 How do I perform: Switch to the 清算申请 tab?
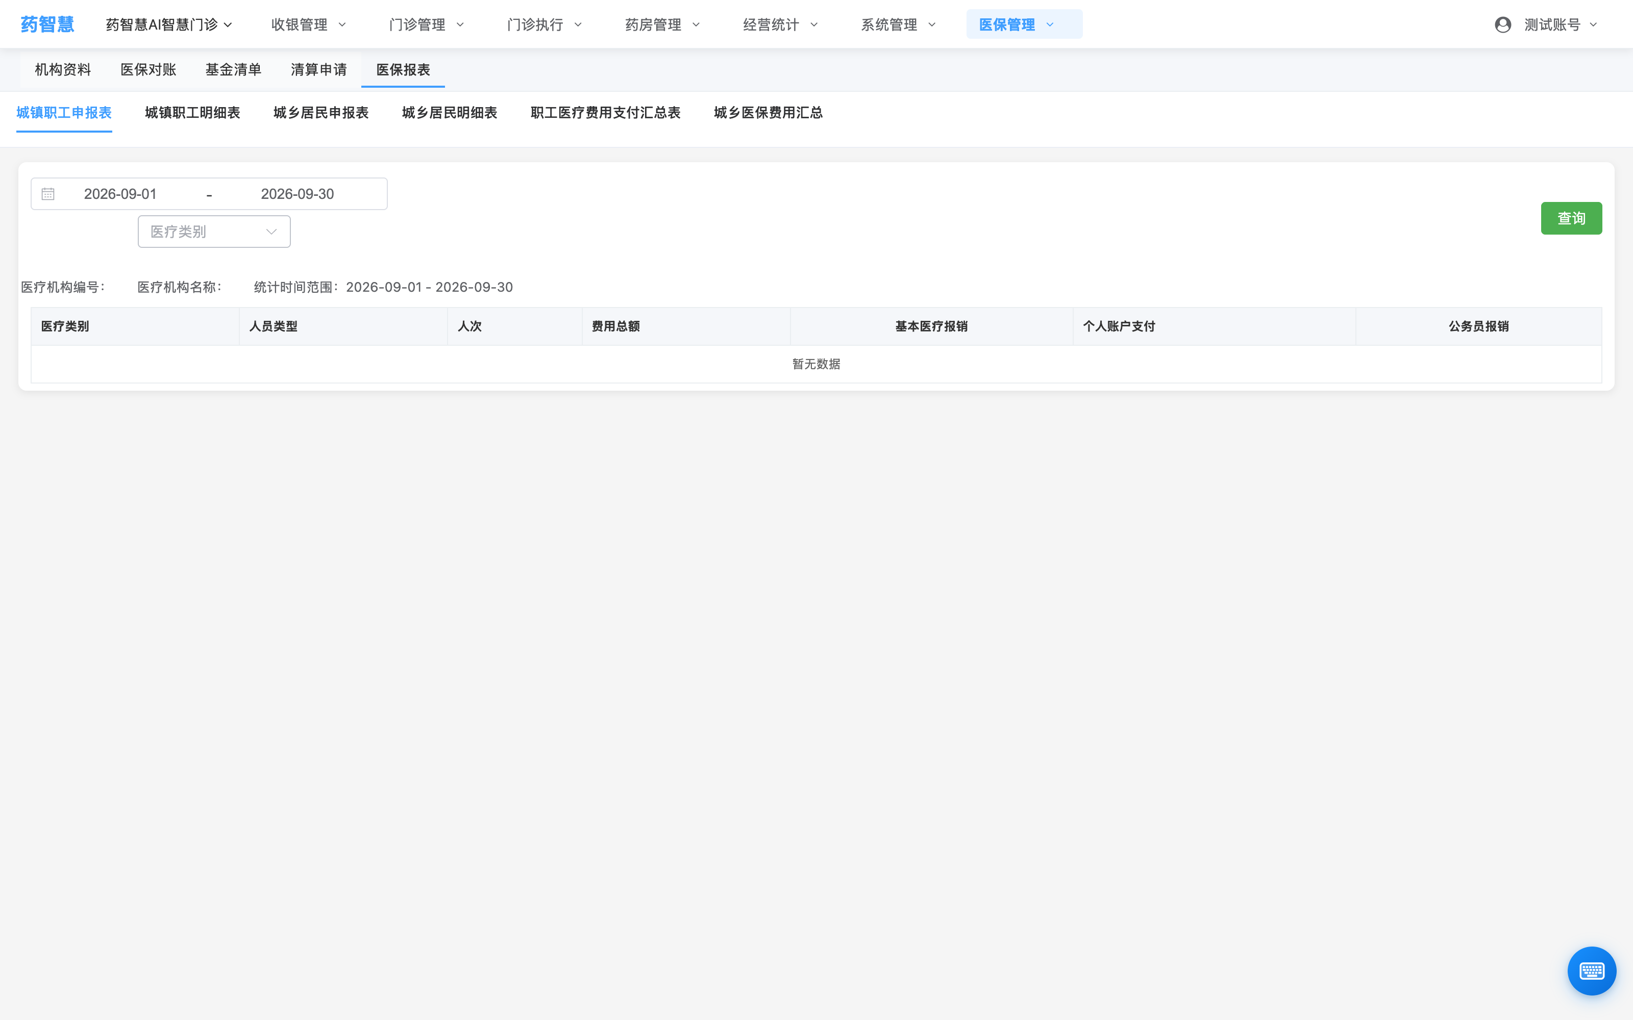click(x=318, y=69)
